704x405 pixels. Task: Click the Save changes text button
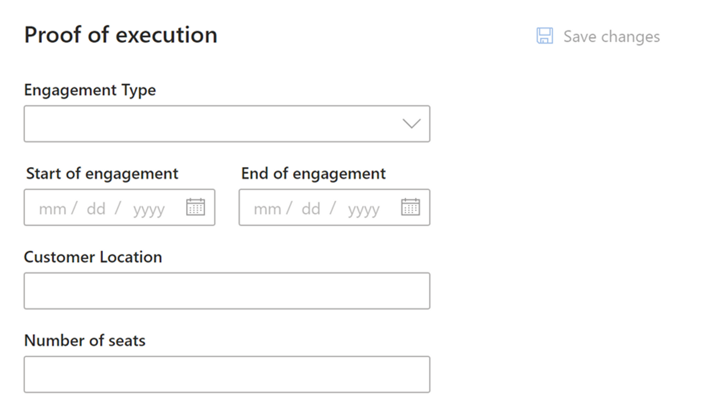tap(611, 37)
